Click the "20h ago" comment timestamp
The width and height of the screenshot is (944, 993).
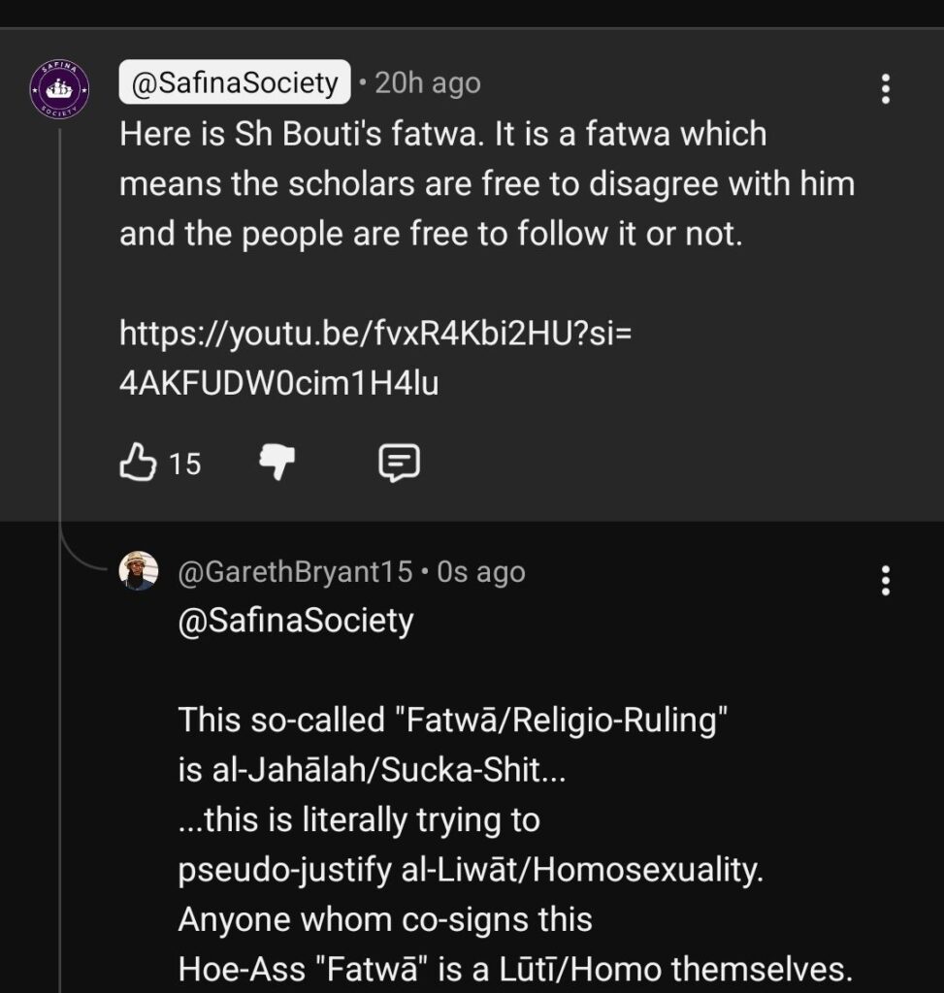pos(427,83)
